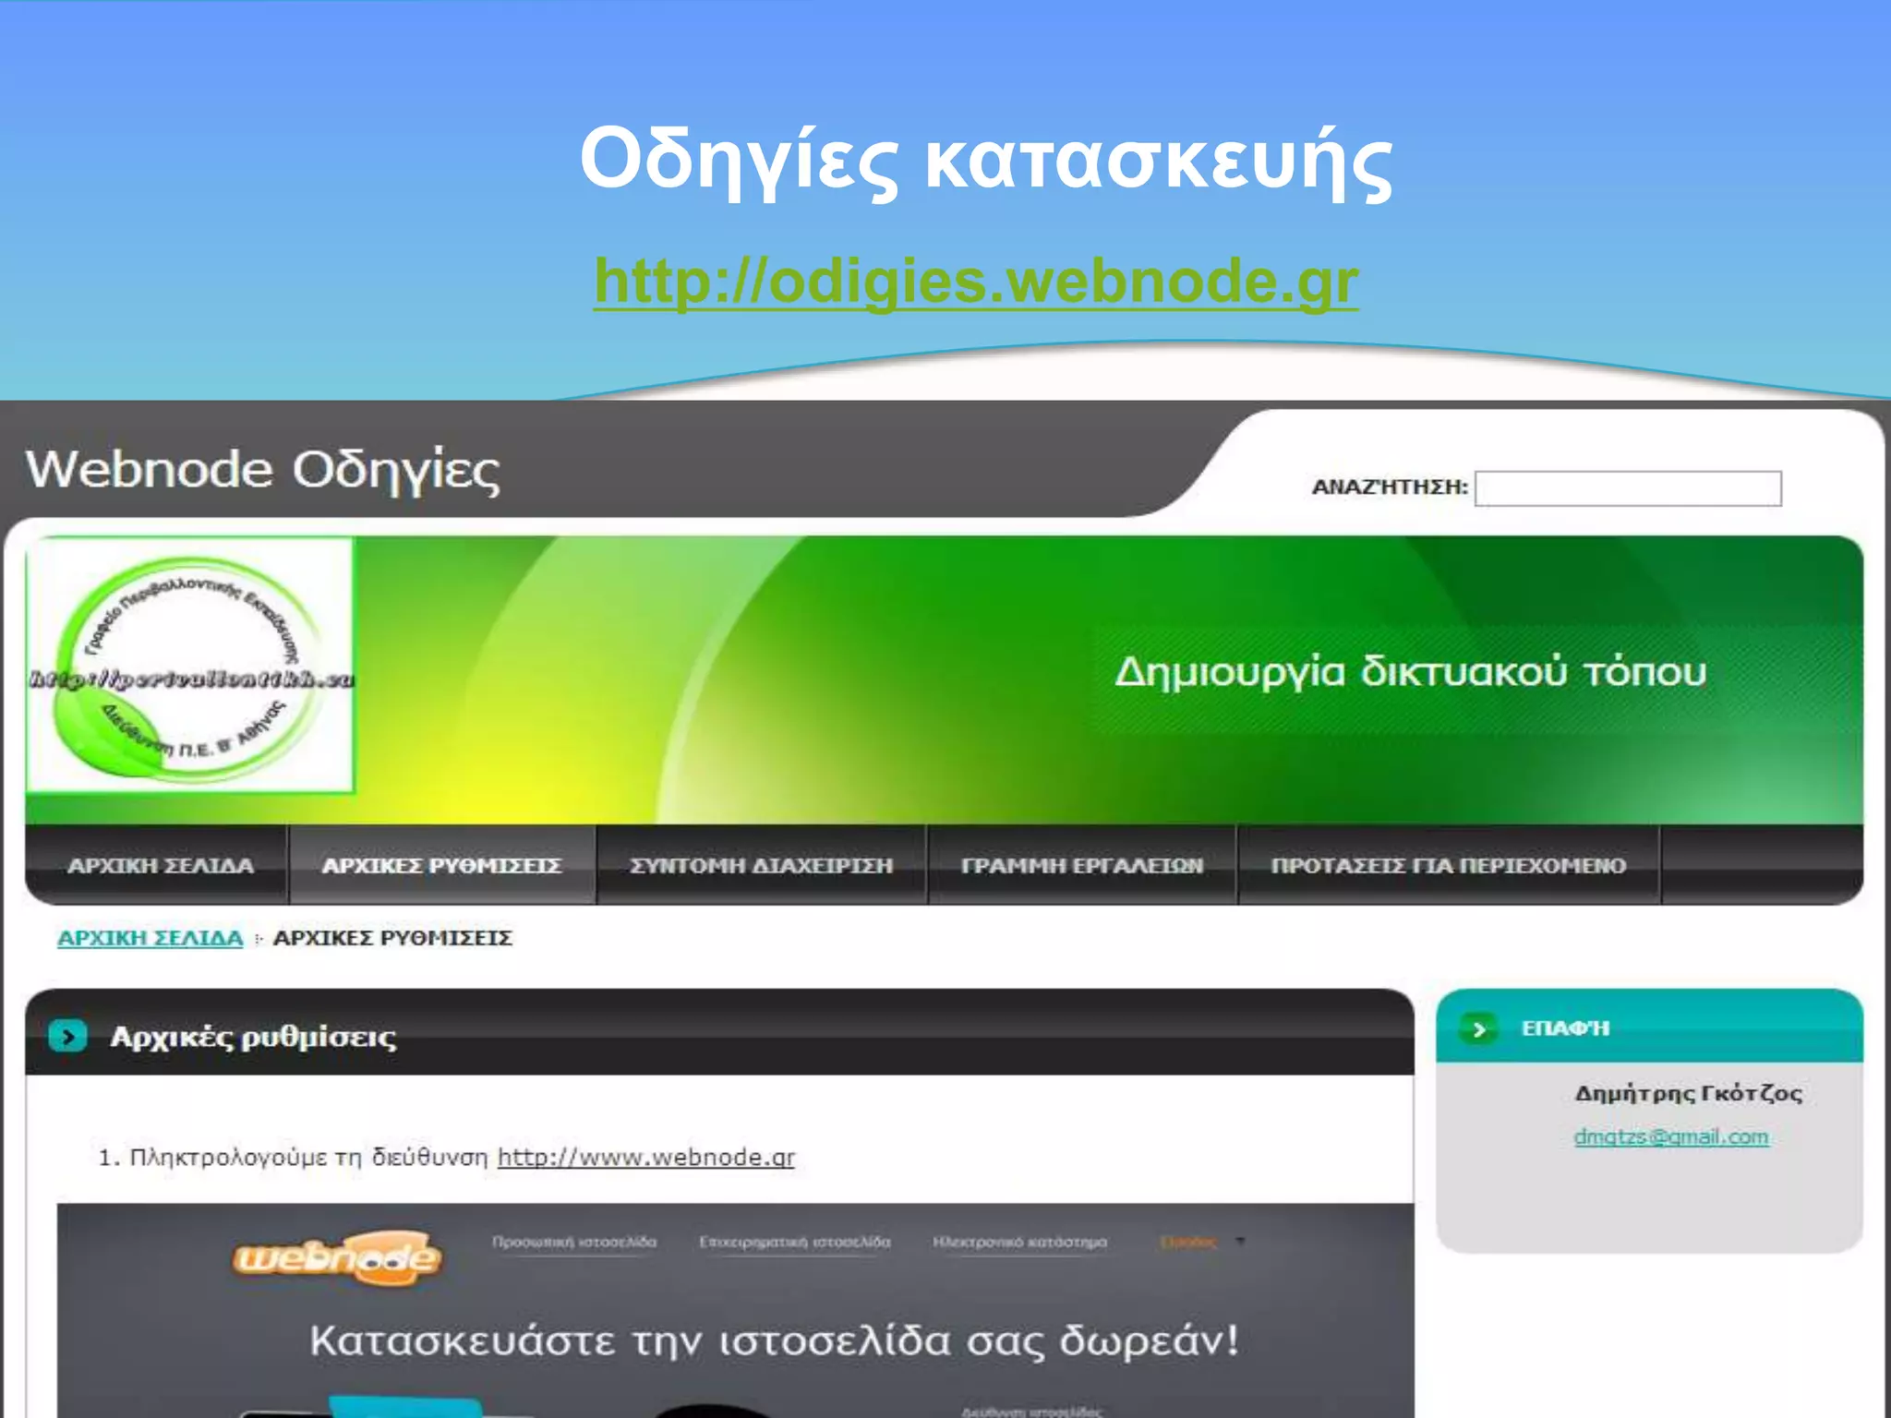Screen dimensions: 1891x1418
Task: Click the circular green logo image
Action: [191, 667]
